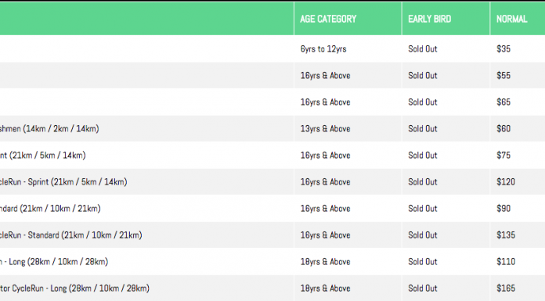This screenshot has width=545, height=301.
Task: Click the NORMAL column header
Action: point(511,19)
